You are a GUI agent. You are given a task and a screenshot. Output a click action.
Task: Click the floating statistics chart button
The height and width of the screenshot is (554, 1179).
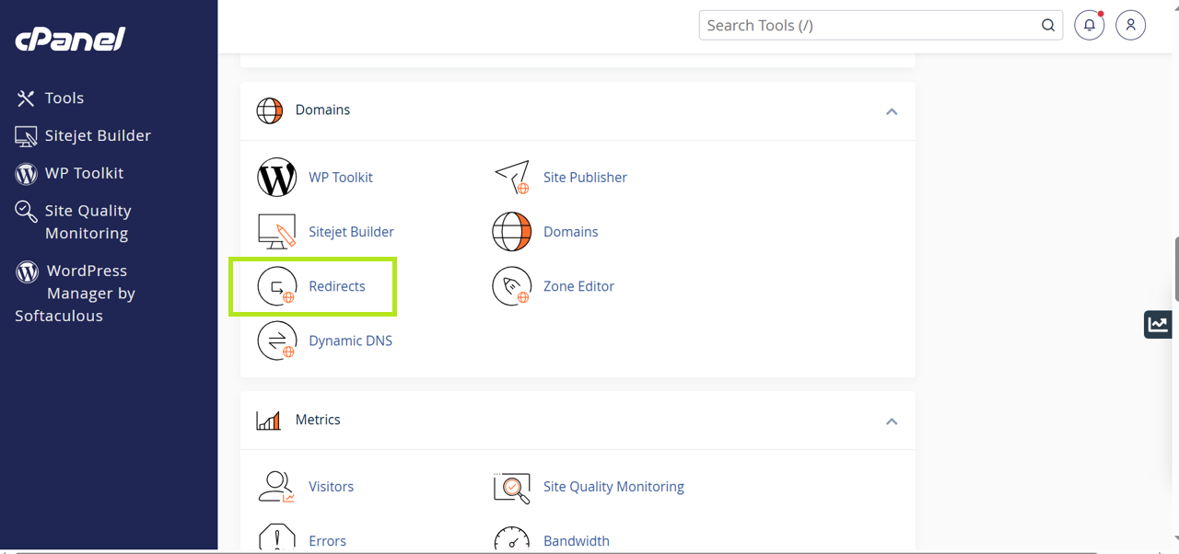coord(1158,324)
